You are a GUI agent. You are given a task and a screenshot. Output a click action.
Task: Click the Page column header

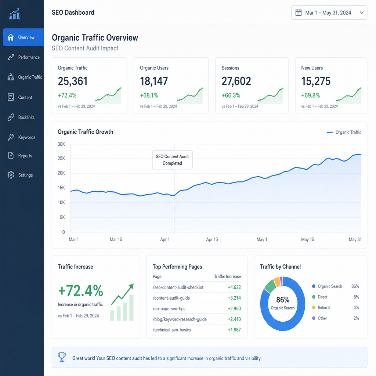[157, 276]
